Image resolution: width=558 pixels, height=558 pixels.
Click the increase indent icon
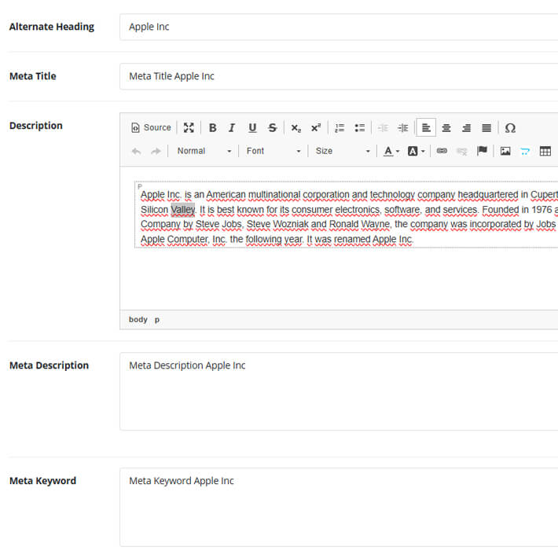(403, 128)
